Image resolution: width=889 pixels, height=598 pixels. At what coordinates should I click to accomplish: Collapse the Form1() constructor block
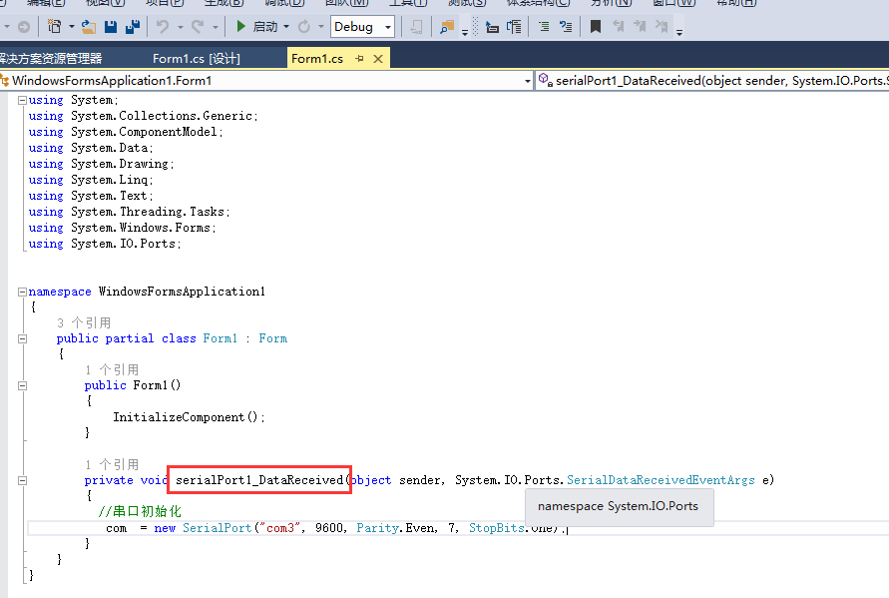22,385
